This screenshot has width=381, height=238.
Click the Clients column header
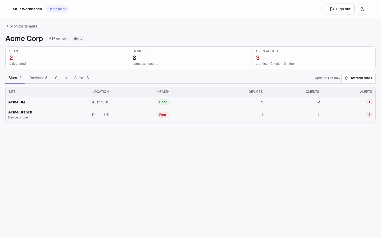[x=312, y=92]
